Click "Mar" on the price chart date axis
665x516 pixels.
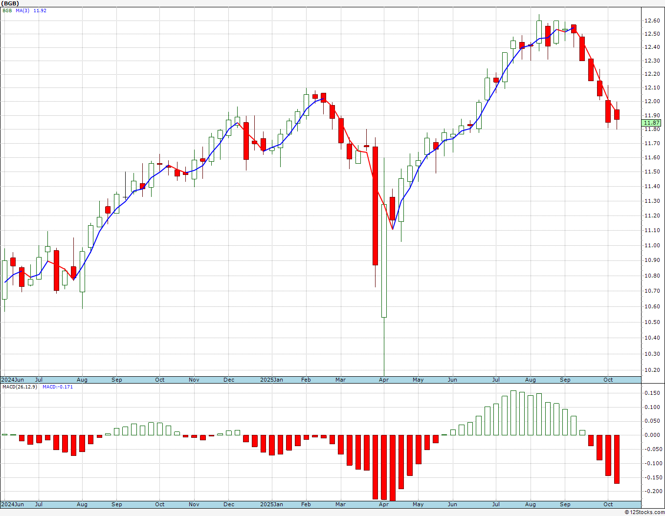click(340, 380)
